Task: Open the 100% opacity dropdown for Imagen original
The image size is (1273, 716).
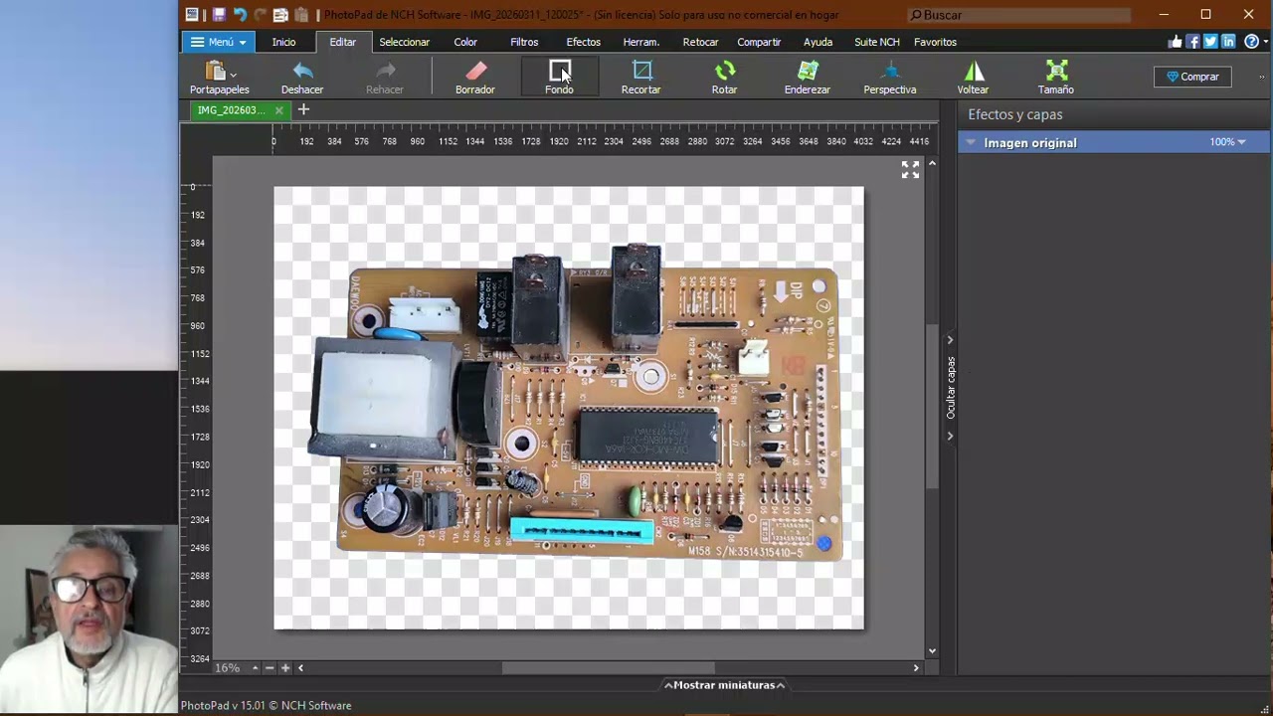Action: click(1228, 142)
